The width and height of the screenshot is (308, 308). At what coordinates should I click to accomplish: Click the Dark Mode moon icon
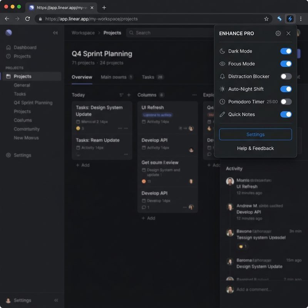point(222,51)
